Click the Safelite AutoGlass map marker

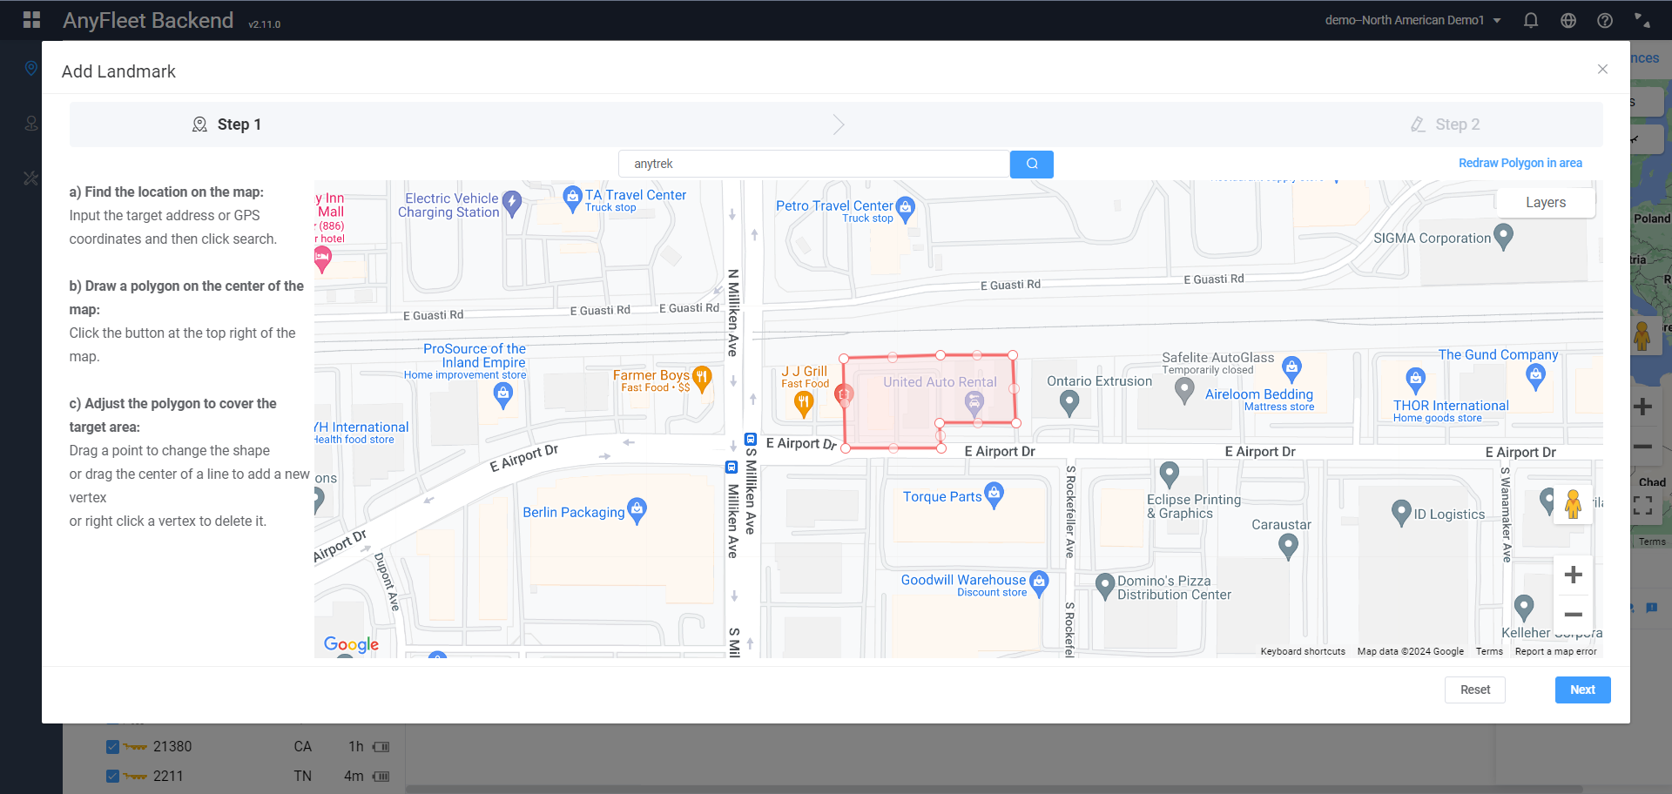[x=1184, y=390]
